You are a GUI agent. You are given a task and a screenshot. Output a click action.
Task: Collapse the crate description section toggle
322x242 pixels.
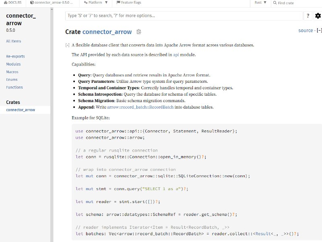67,45
